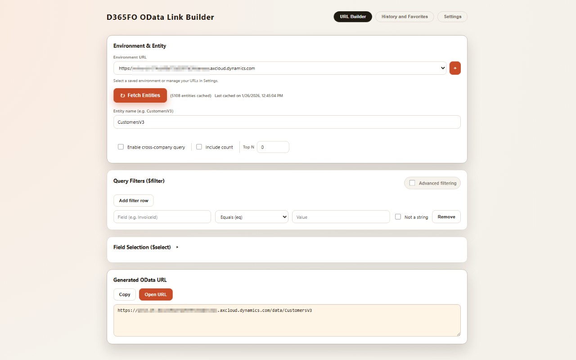Open the Settings tab
Screen dimensions: 576x360
(452, 17)
